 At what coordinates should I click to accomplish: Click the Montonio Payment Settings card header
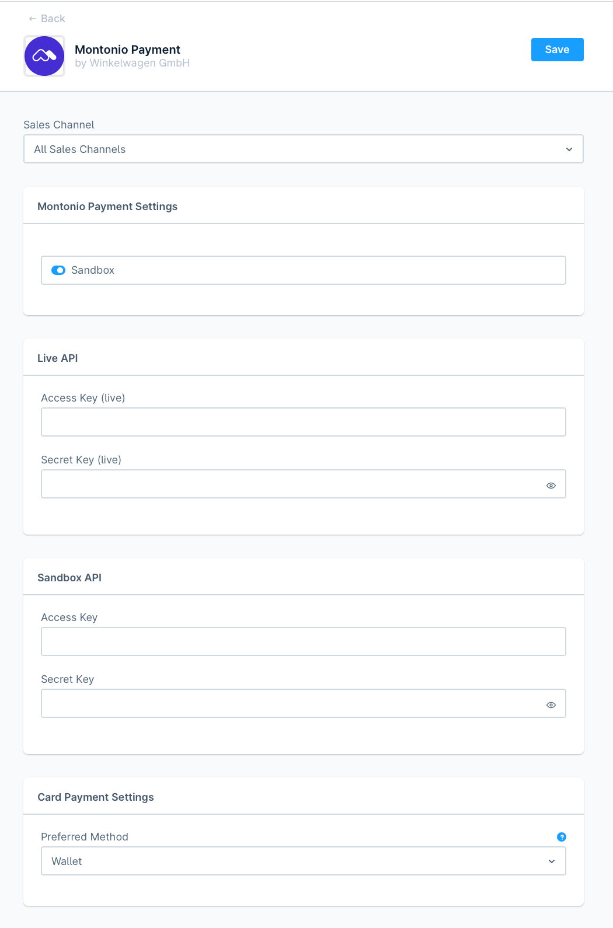point(107,207)
